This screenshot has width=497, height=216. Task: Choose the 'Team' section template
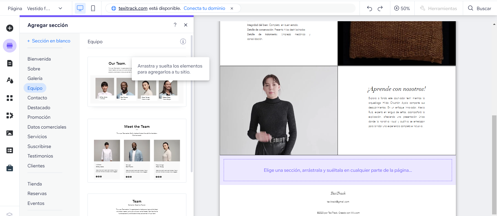[x=137, y=205]
